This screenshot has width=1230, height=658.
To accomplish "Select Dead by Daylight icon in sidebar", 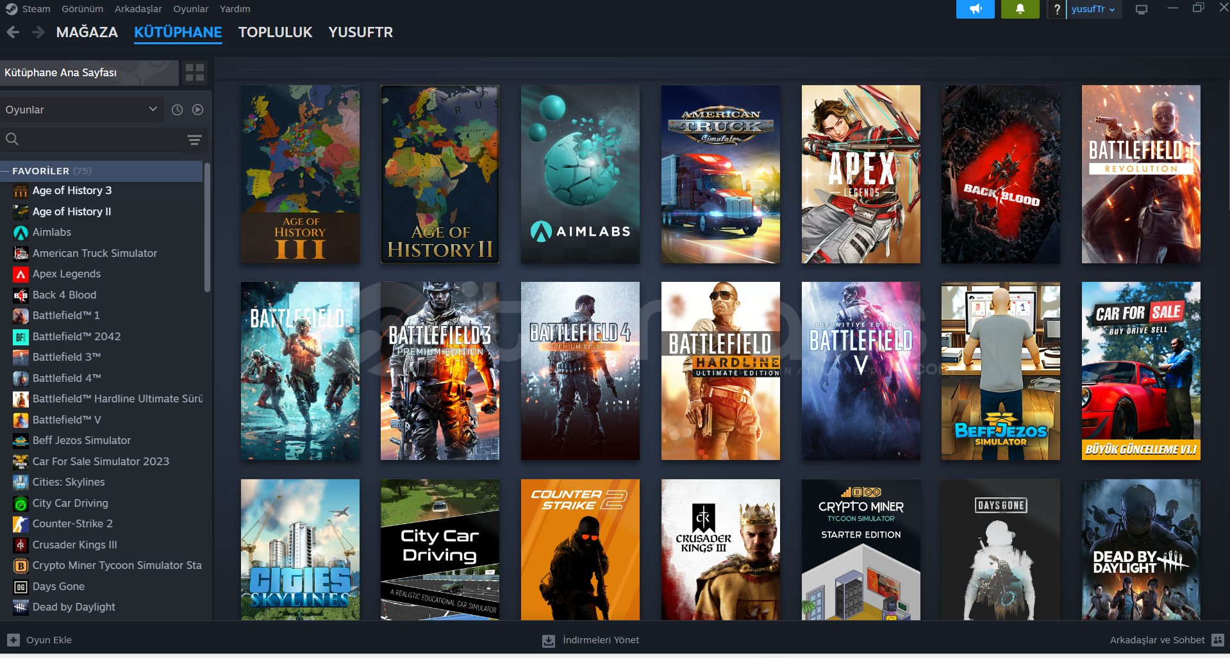I will pyautogui.click(x=21, y=607).
